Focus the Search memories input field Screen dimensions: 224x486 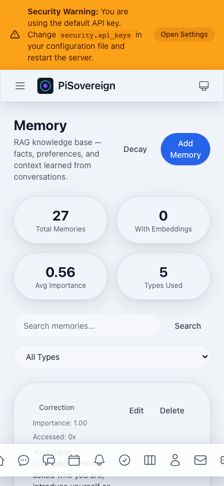87,326
